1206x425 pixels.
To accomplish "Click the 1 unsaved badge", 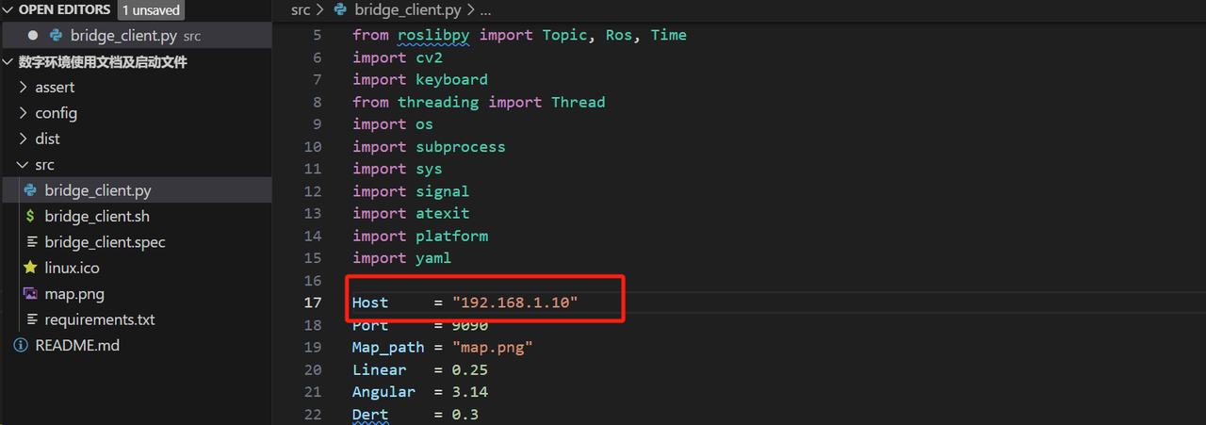I will [x=151, y=10].
